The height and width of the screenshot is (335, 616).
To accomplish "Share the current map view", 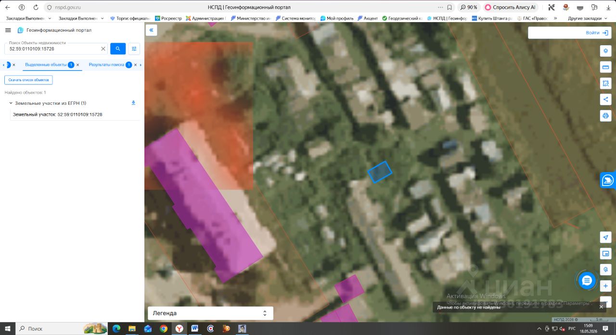I will point(605,99).
